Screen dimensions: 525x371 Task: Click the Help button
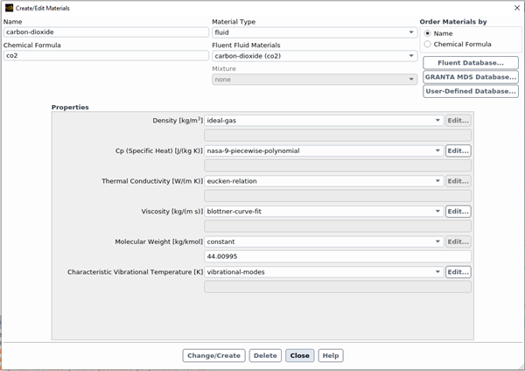(331, 355)
